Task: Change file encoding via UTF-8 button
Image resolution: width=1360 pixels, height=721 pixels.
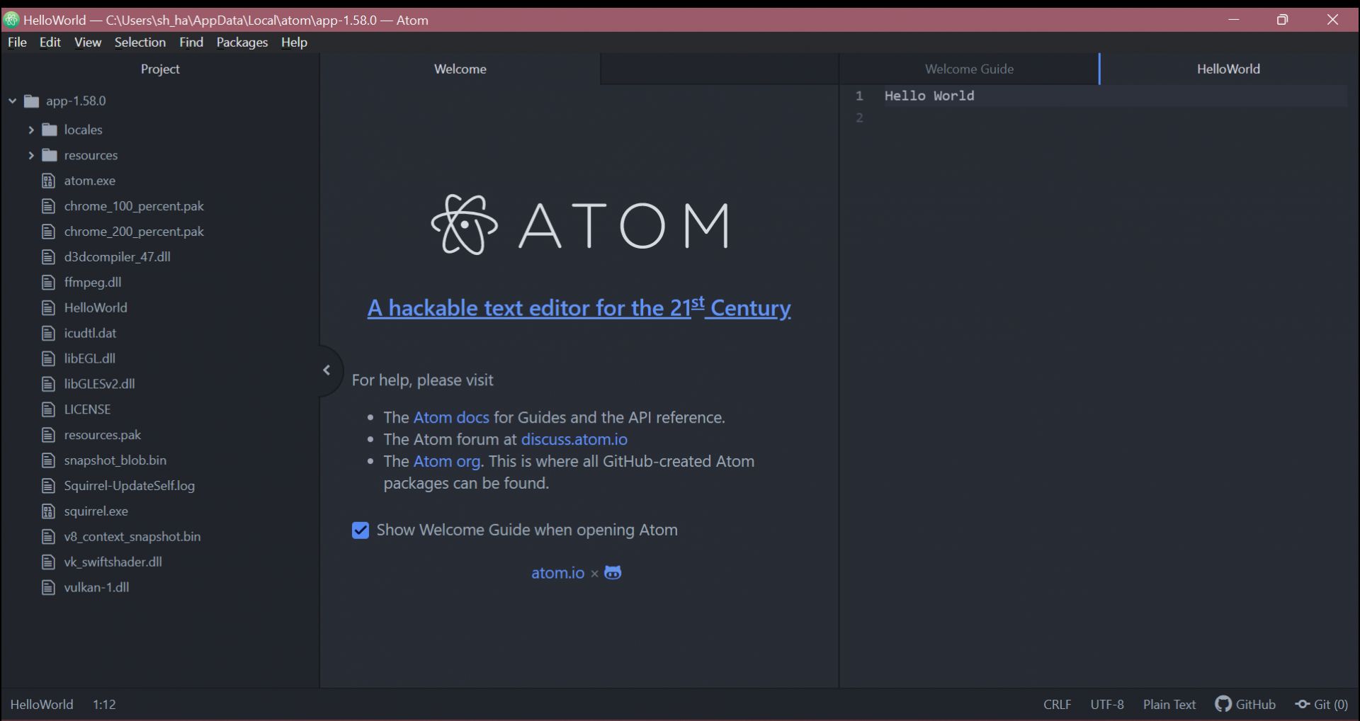Action: point(1107,704)
